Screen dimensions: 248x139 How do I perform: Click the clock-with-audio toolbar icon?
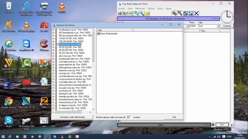coord(136,14)
